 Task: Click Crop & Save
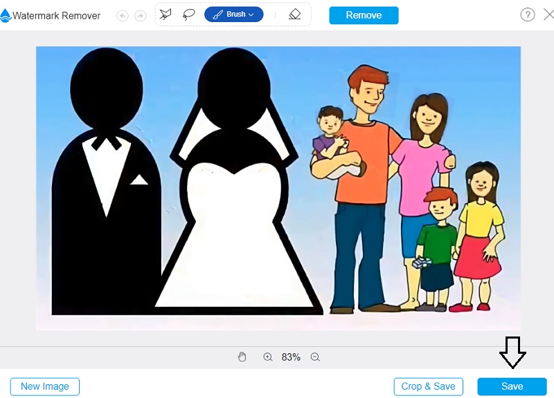click(x=428, y=386)
